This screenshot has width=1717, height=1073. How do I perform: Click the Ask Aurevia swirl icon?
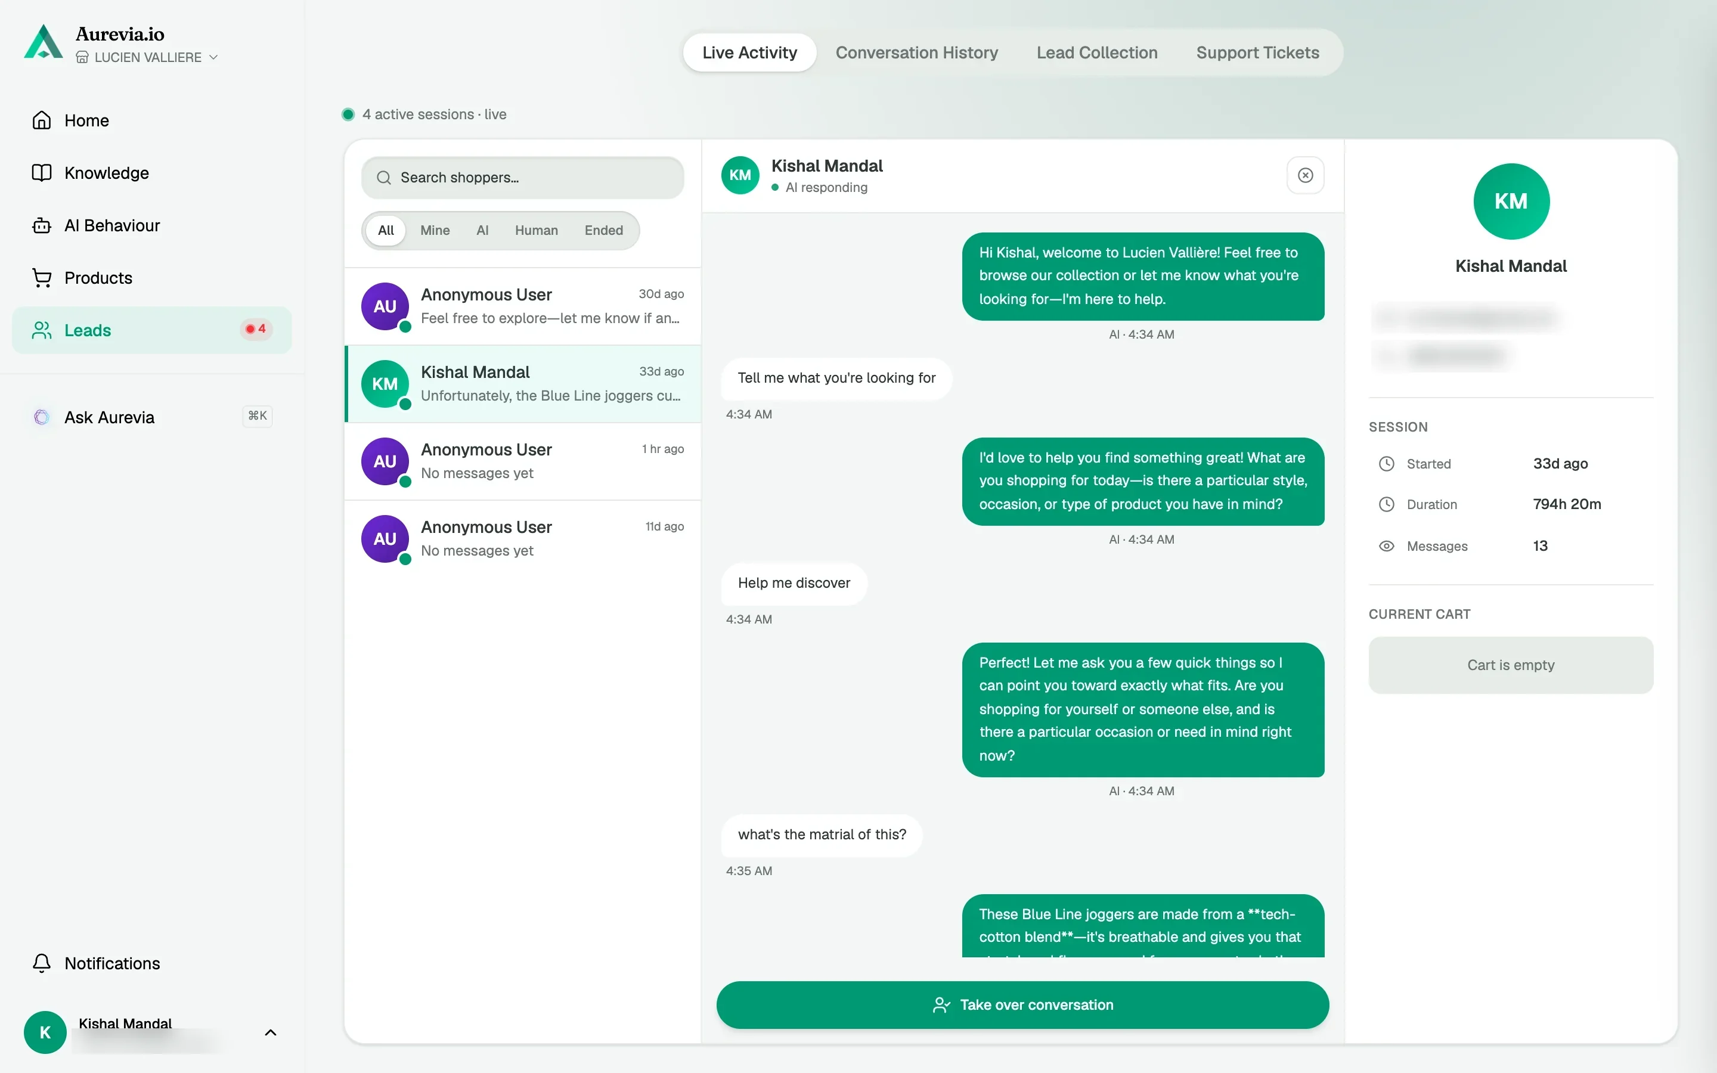tap(42, 417)
